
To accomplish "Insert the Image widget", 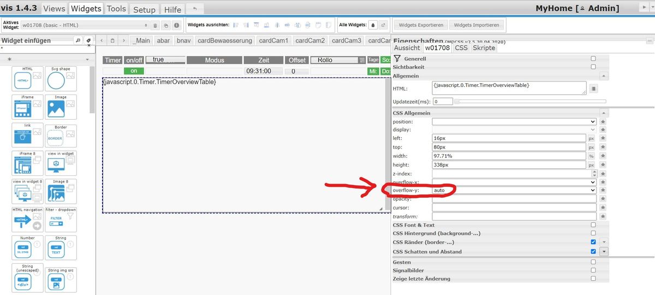I will [61, 107].
